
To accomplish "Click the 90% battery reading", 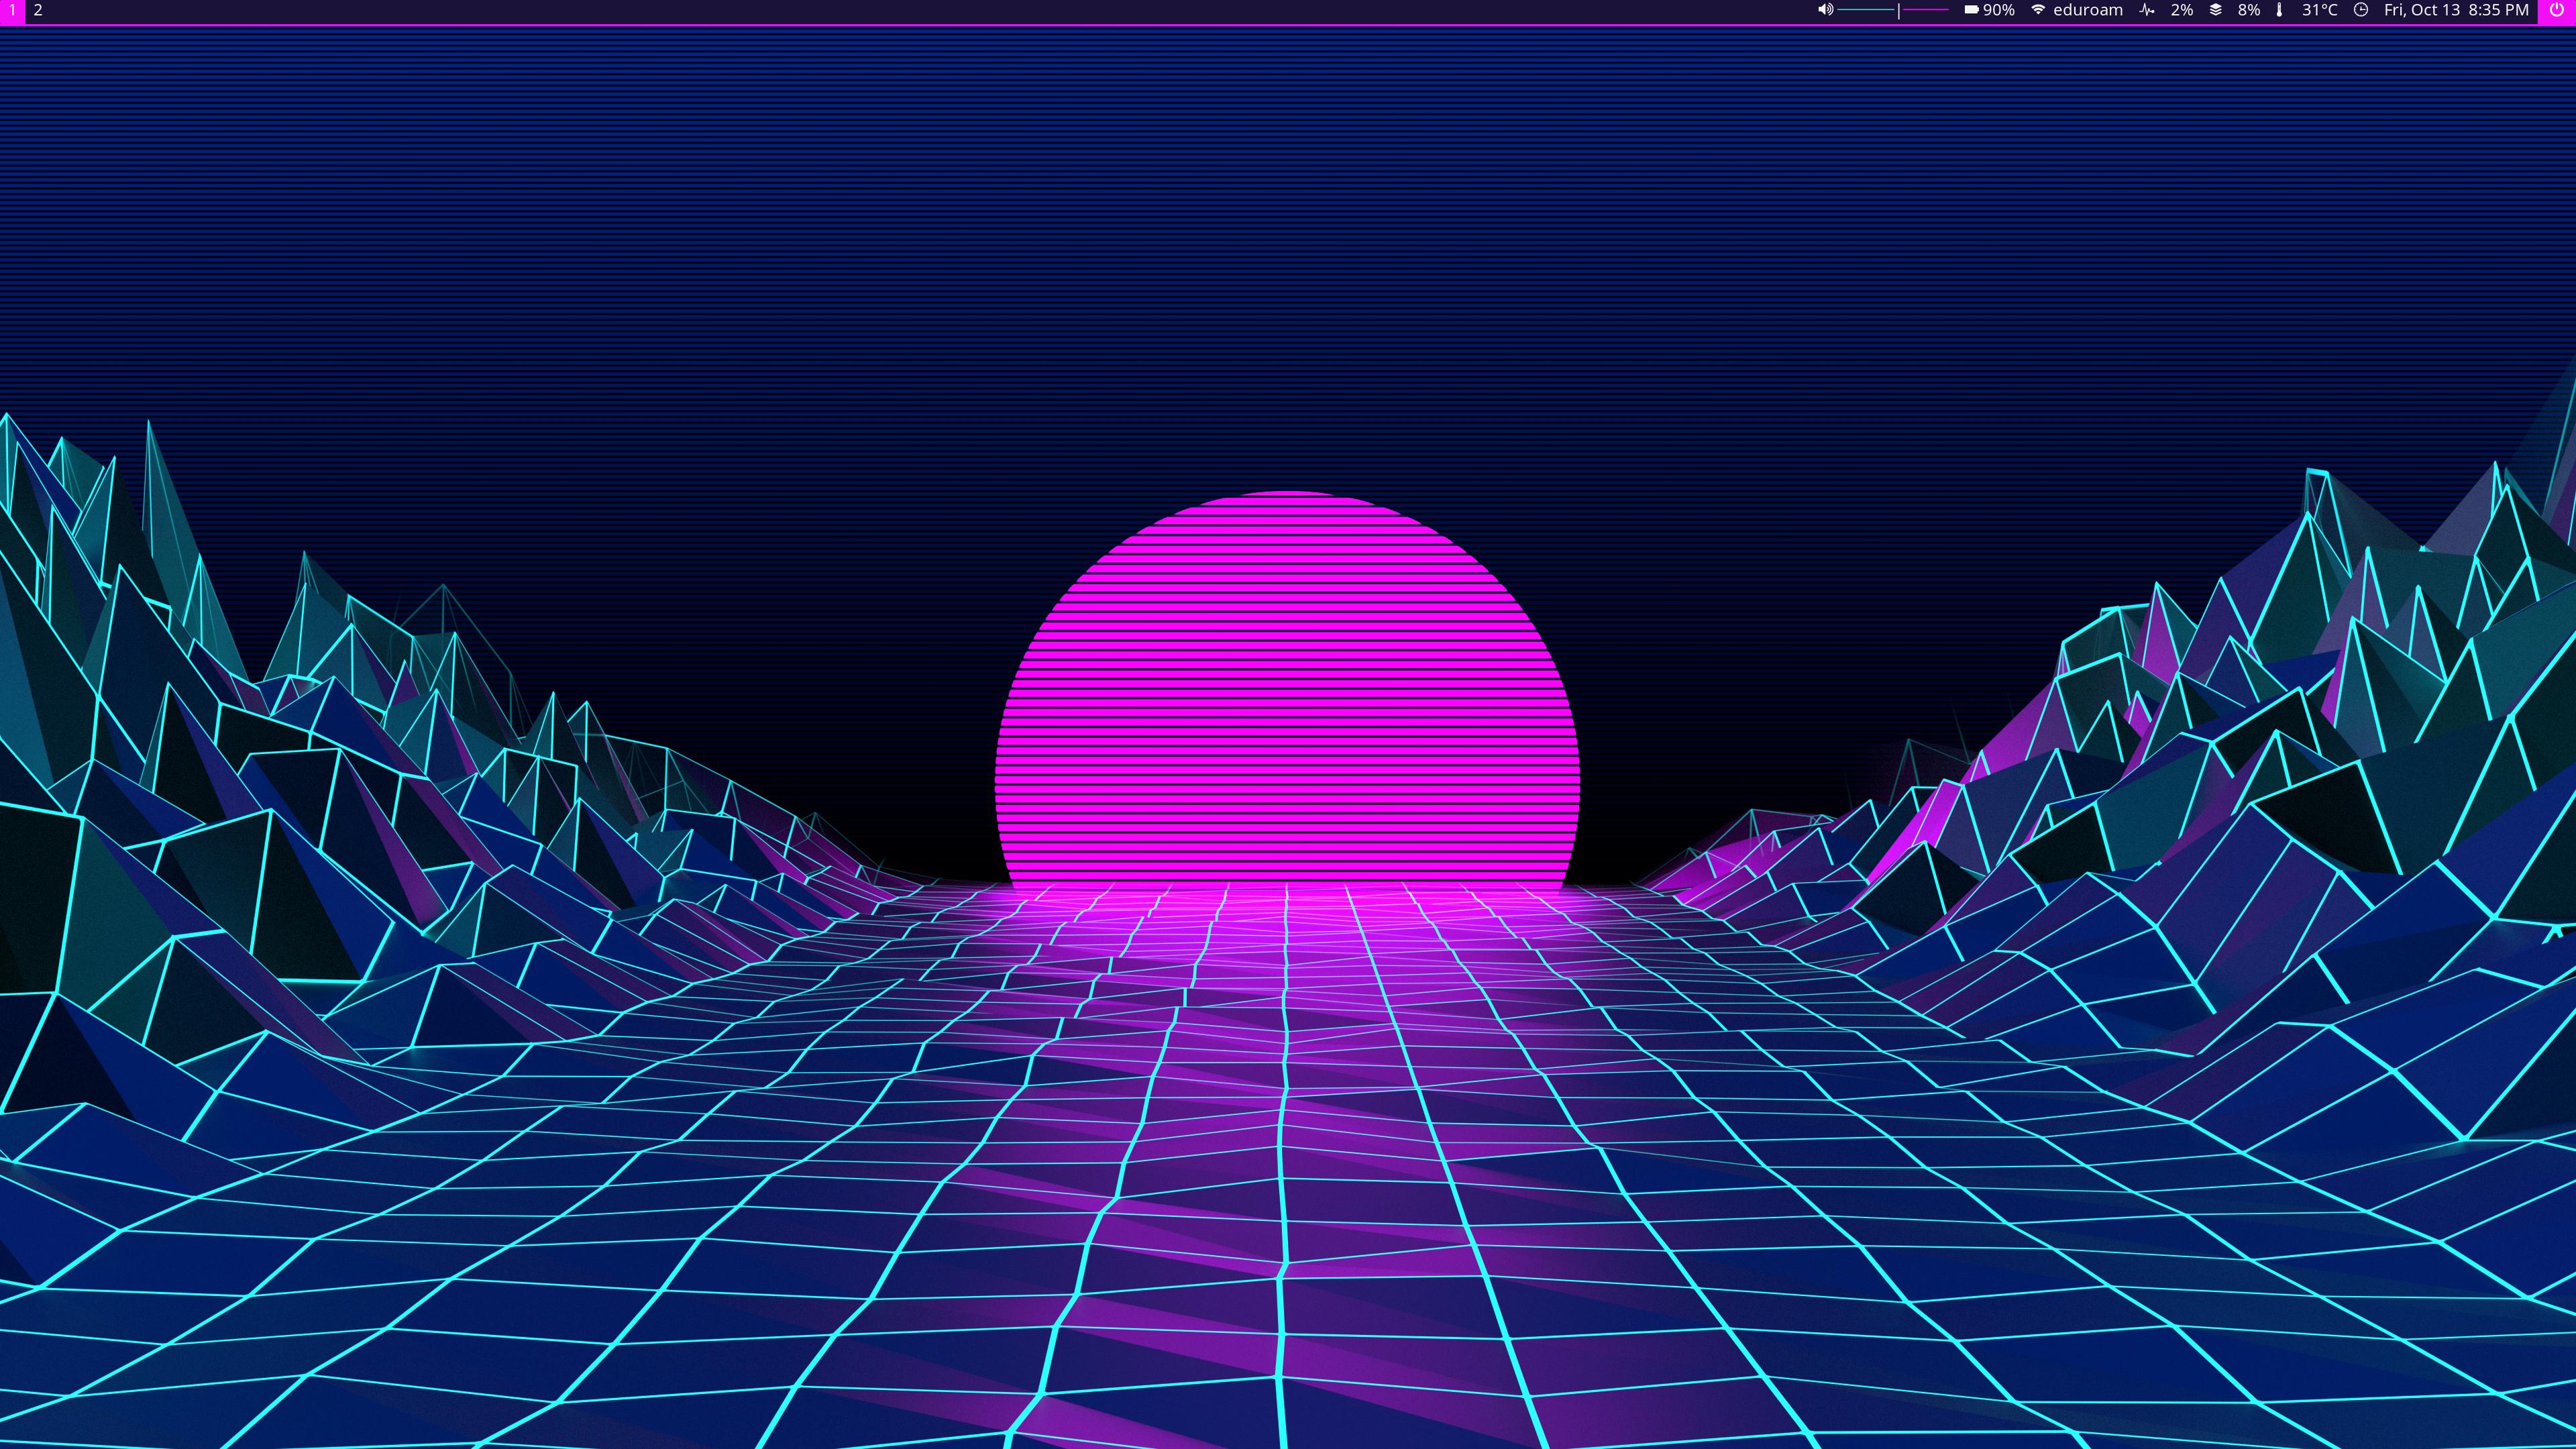I will tap(1999, 10).
